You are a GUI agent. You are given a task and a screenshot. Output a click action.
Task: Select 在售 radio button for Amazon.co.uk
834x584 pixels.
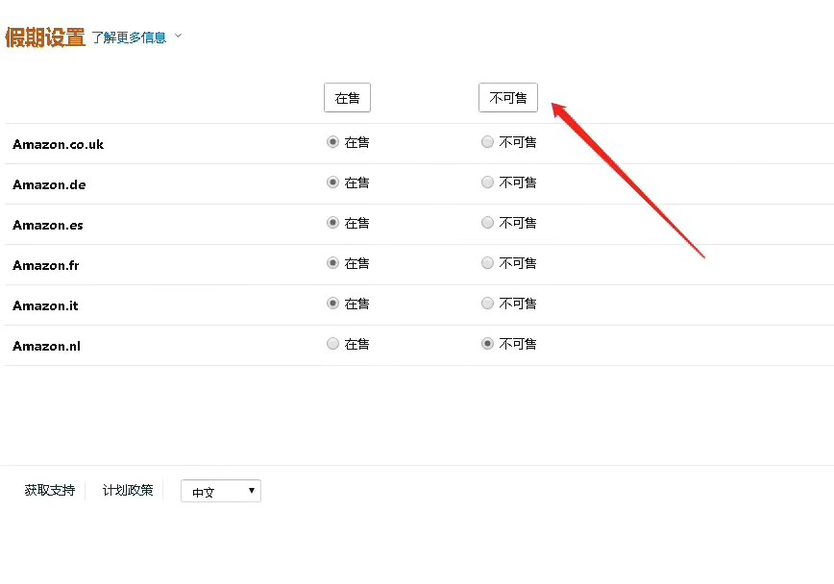click(331, 141)
